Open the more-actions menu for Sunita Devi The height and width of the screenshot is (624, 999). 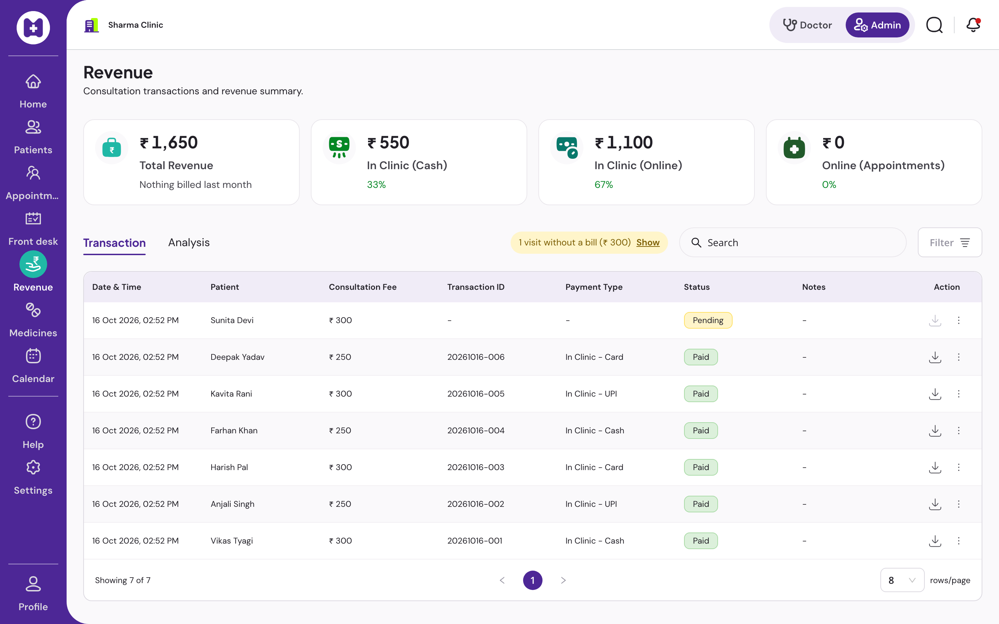coord(958,320)
